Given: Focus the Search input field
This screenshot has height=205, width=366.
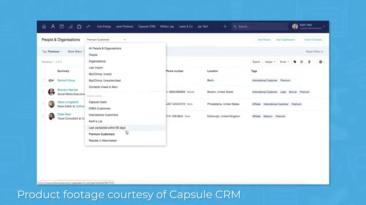Looking at the screenshot, I should click(x=260, y=27).
